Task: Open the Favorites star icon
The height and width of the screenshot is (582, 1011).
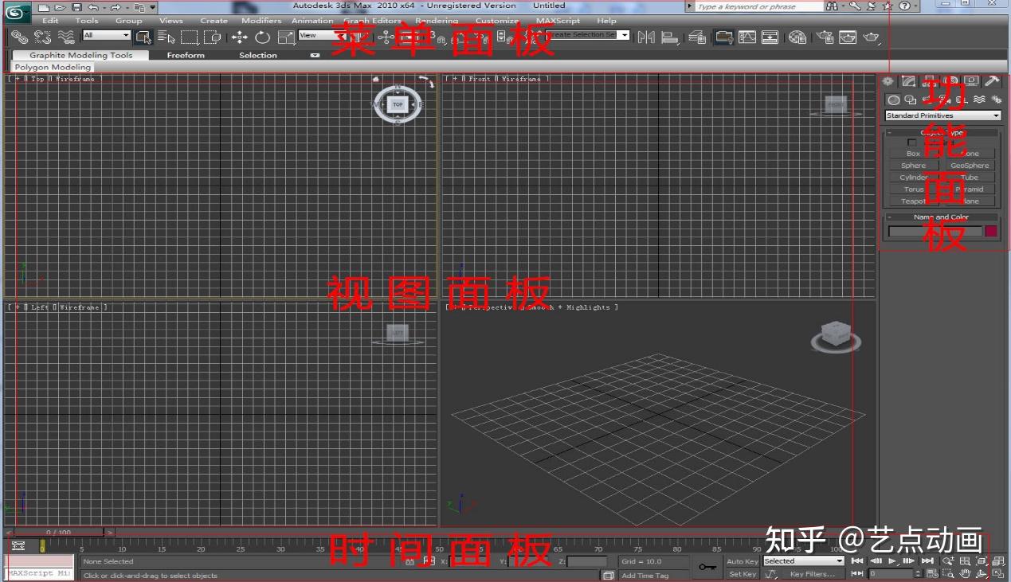Action: point(887,6)
